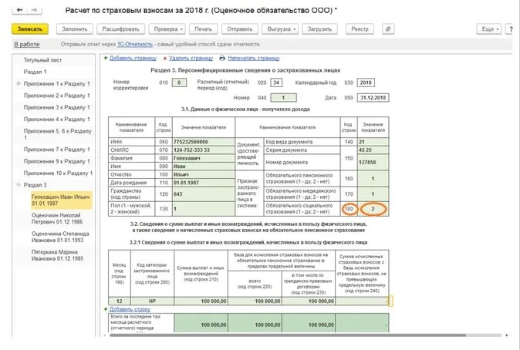Select Приложение 7 к Разделу 1

[57, 150]
